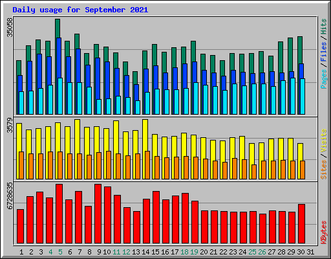Click the green hits bar for day 13
Viewport: 331px width, 259px height.
pos(135,78)
